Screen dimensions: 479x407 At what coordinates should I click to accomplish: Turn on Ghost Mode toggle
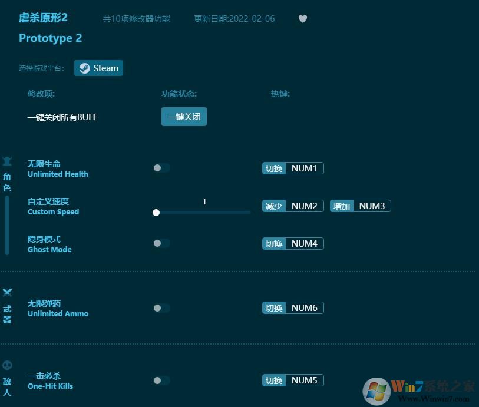coord(161,243)
